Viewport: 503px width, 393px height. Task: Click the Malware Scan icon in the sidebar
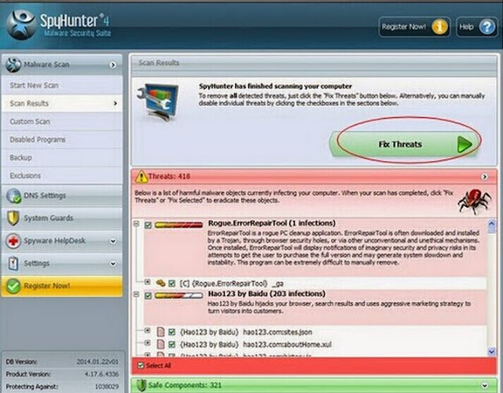(13, 64)
